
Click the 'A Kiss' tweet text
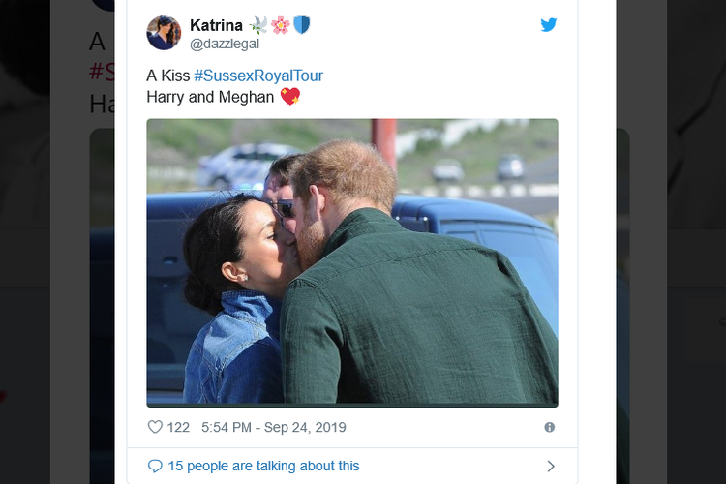[x=167, y=76]
